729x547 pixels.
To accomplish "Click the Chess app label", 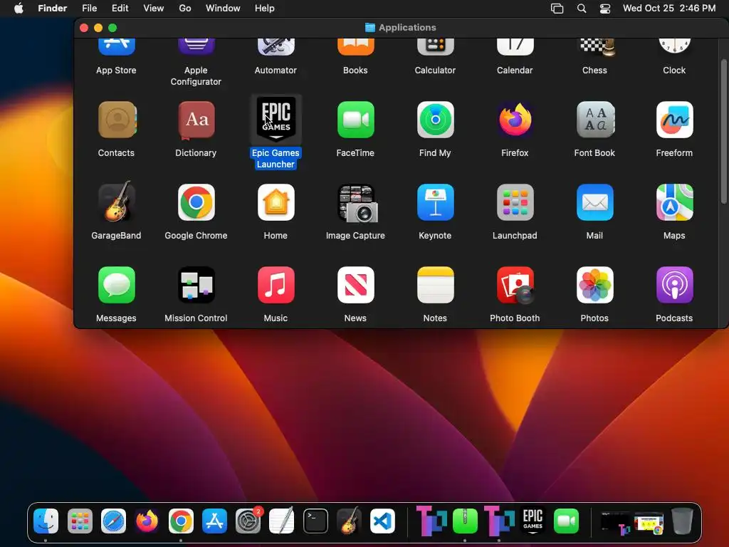I will [x=594, y=71].
